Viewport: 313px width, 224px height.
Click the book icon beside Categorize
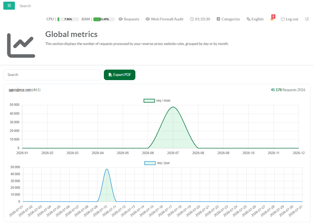tap(218, 19)
